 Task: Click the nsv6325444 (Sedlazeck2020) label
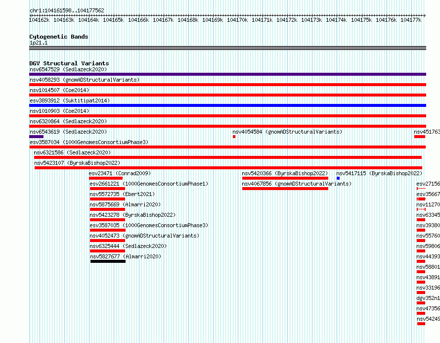[x=128, y=246]
